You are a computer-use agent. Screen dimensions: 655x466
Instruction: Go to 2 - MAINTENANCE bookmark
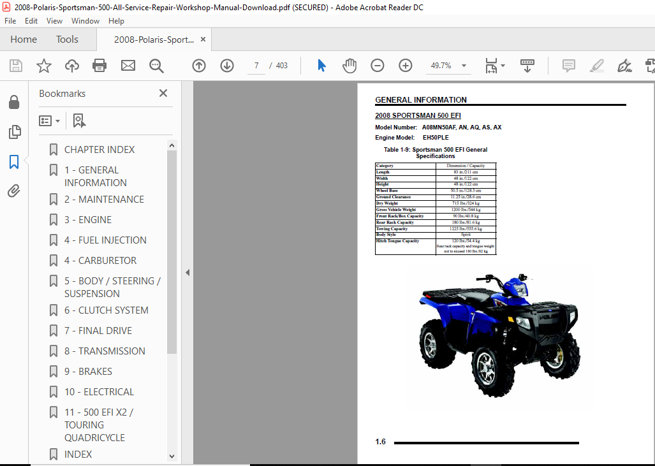pos(104,199)
